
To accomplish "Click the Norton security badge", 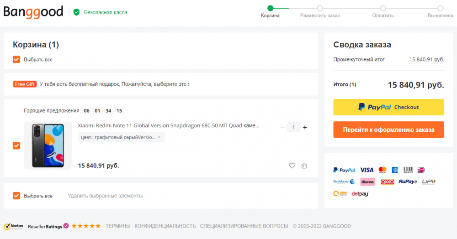I will (x=13, y=226).
